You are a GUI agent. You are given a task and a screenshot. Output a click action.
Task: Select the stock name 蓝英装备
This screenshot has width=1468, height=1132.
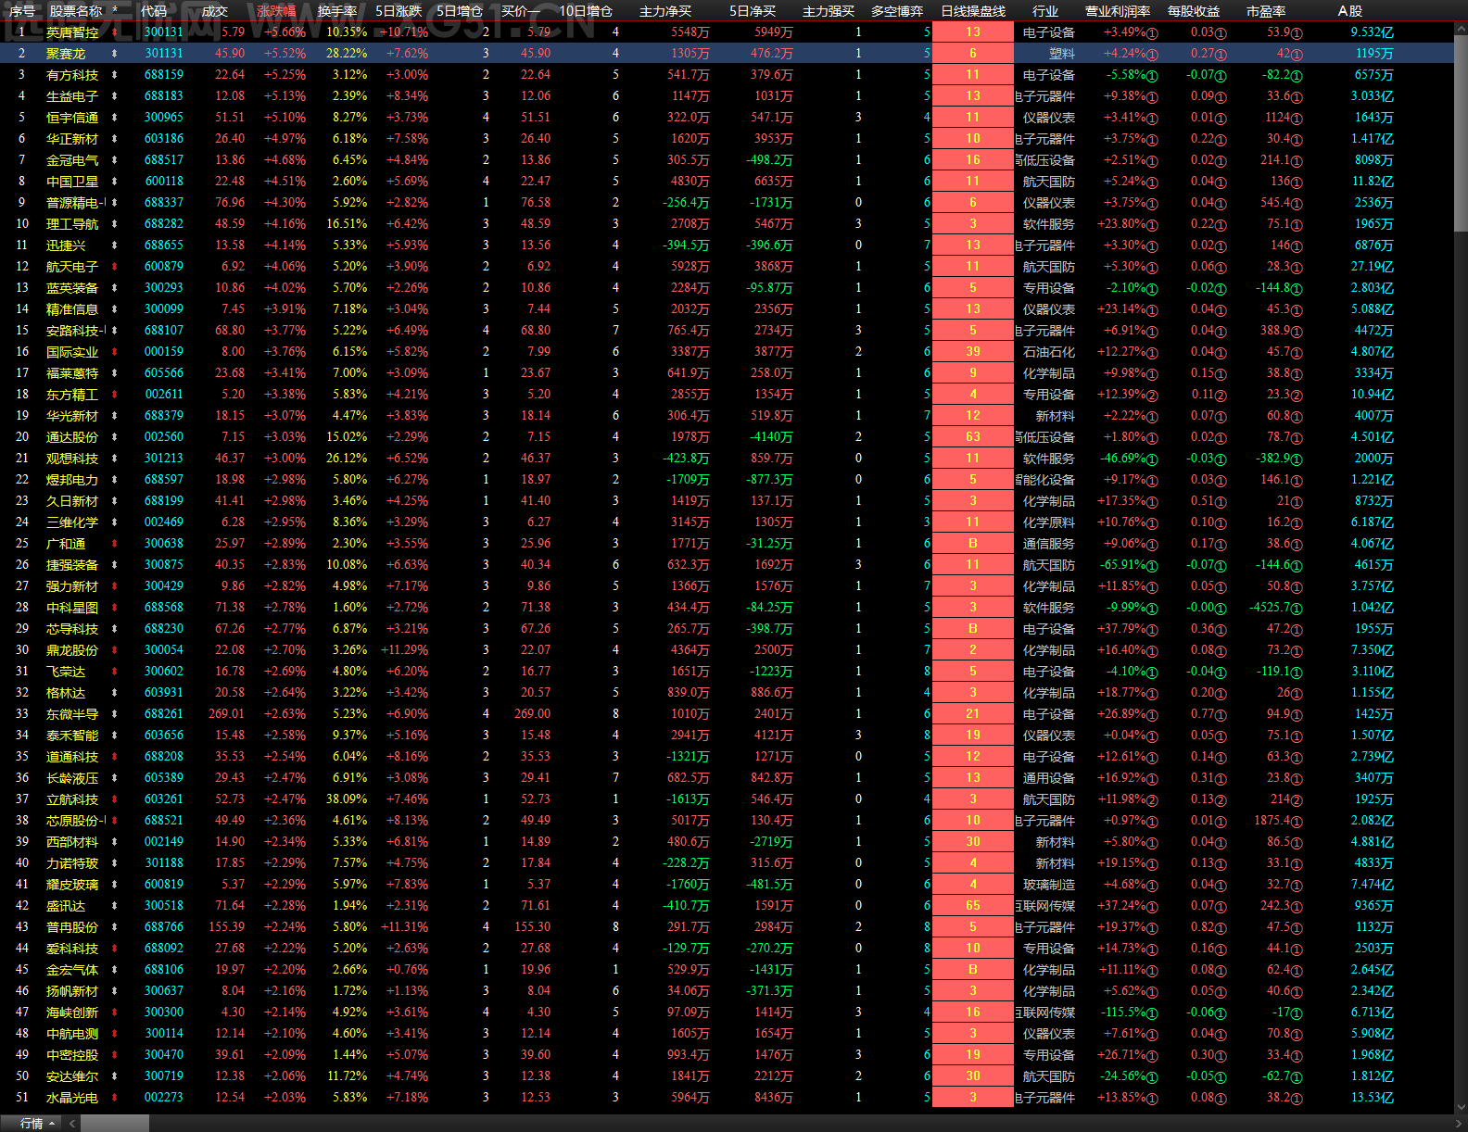click(72, 288)
